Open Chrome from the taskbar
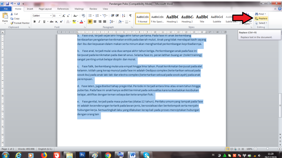This screenshot has width=282, height=158. tap(108, 155)
